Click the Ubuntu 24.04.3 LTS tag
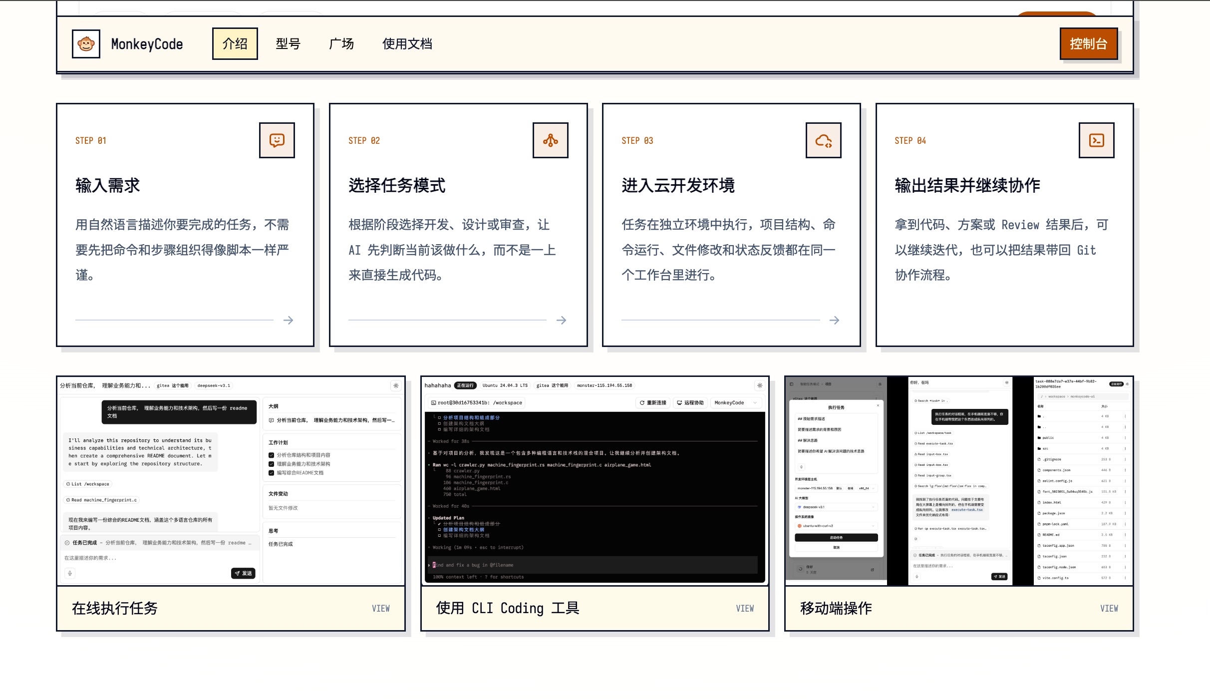 pyautogui.click(x=505, y=385)
